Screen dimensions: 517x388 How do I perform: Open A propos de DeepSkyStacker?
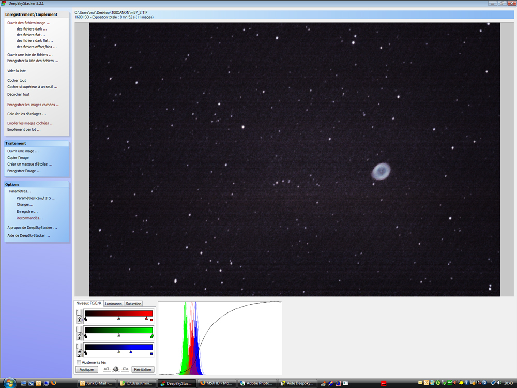32,227
